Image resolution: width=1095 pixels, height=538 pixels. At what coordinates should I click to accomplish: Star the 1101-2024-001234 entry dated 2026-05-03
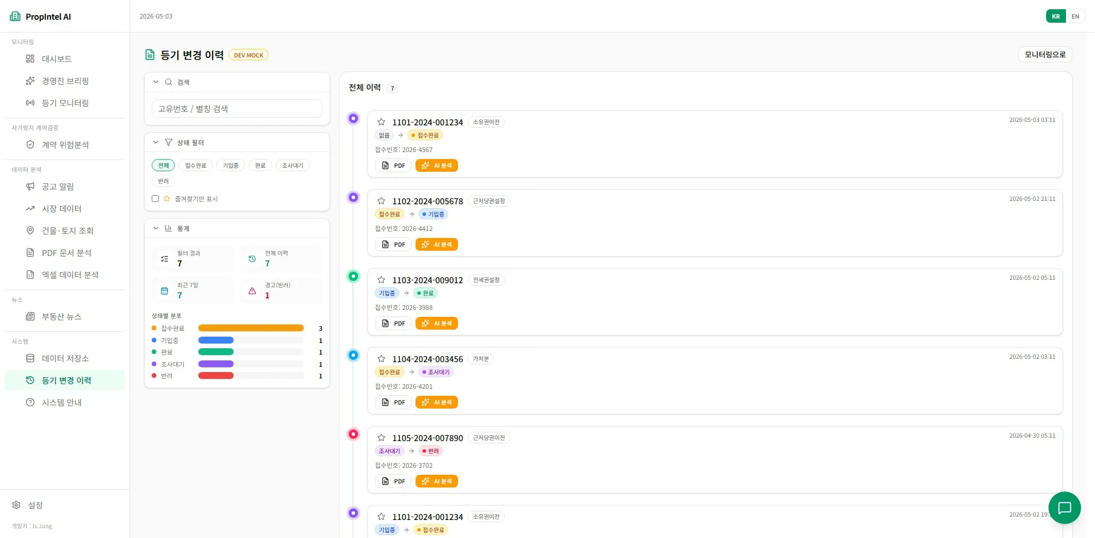tap(381, 122)
